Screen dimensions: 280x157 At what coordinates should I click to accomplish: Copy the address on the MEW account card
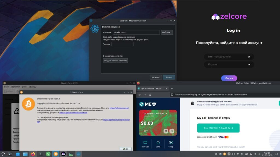[x=172, y=131]
